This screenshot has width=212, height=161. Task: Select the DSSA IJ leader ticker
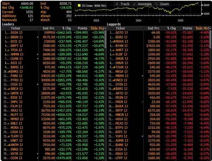coord(17,33)
